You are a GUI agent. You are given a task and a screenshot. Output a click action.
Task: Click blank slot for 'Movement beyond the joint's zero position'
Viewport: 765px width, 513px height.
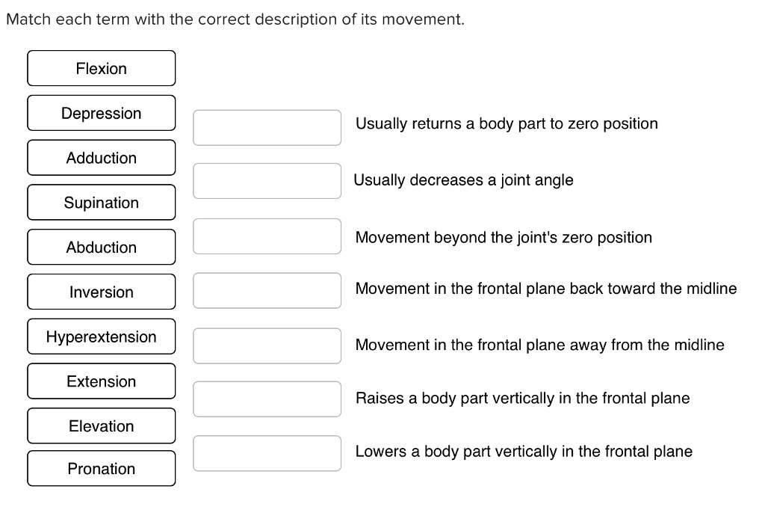tap(267, 236)
